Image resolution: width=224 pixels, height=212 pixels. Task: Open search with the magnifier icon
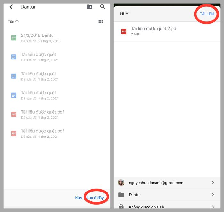click(103, 7)
